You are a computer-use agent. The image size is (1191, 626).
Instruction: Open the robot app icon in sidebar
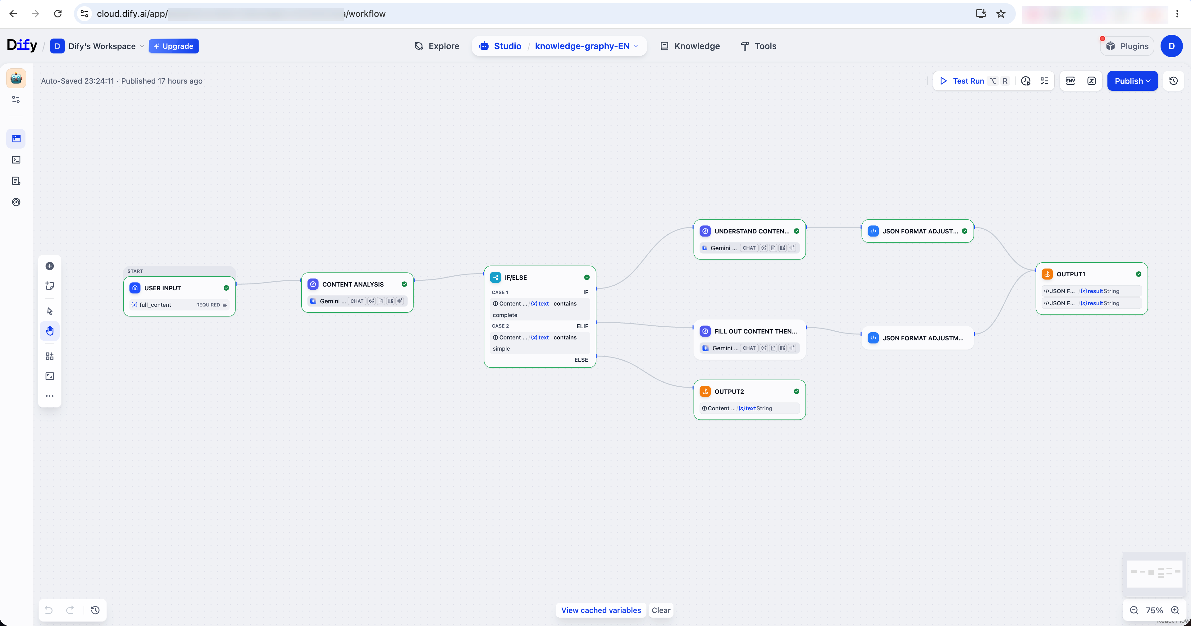[16, 78]
